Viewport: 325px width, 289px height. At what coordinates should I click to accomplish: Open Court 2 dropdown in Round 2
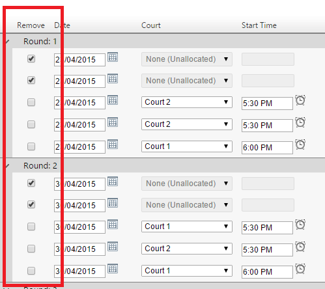(x=187, y=249)
